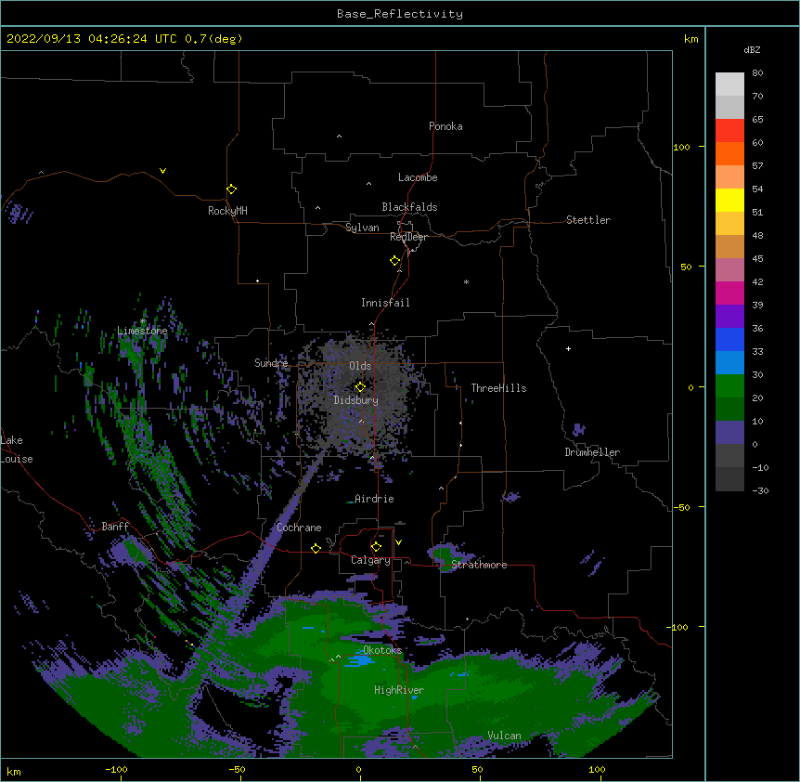Click the Strathmore label
Viewport: 800px width, 782px height.
click(479, 565)
